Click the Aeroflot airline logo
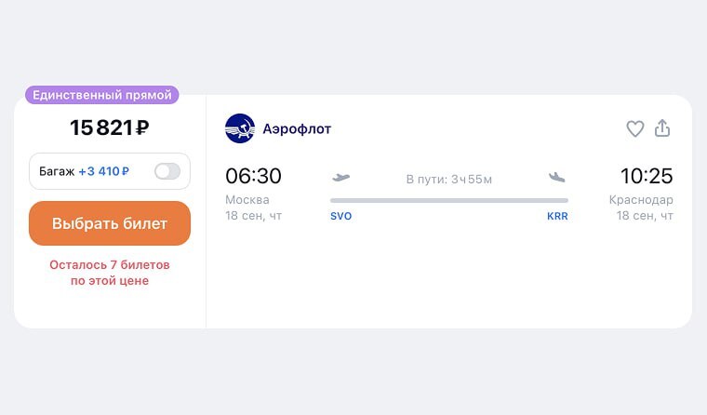The width and height of the screenshot is (707, 415). [x=240, y=128]
